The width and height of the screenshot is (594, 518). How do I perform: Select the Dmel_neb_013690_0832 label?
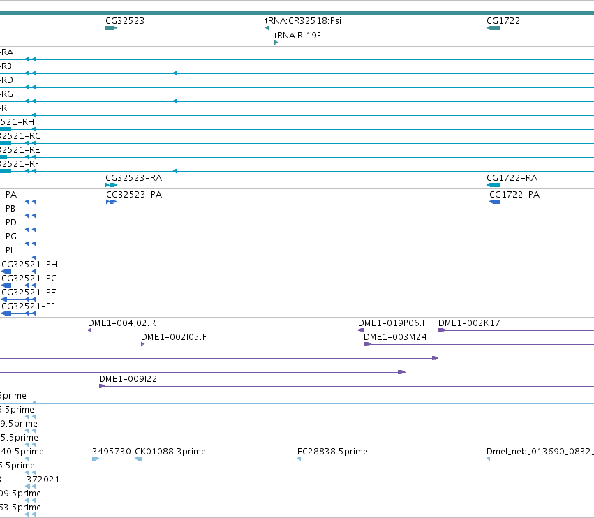point(540,452)
